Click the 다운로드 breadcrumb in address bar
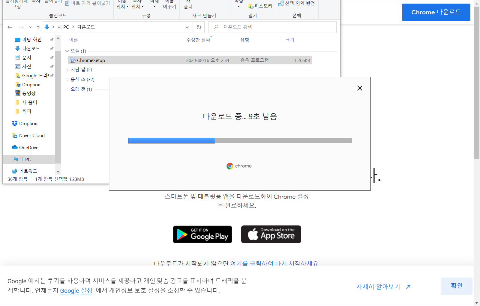The height and width of the screenshot is (306, 480). [x=86, y=27]
